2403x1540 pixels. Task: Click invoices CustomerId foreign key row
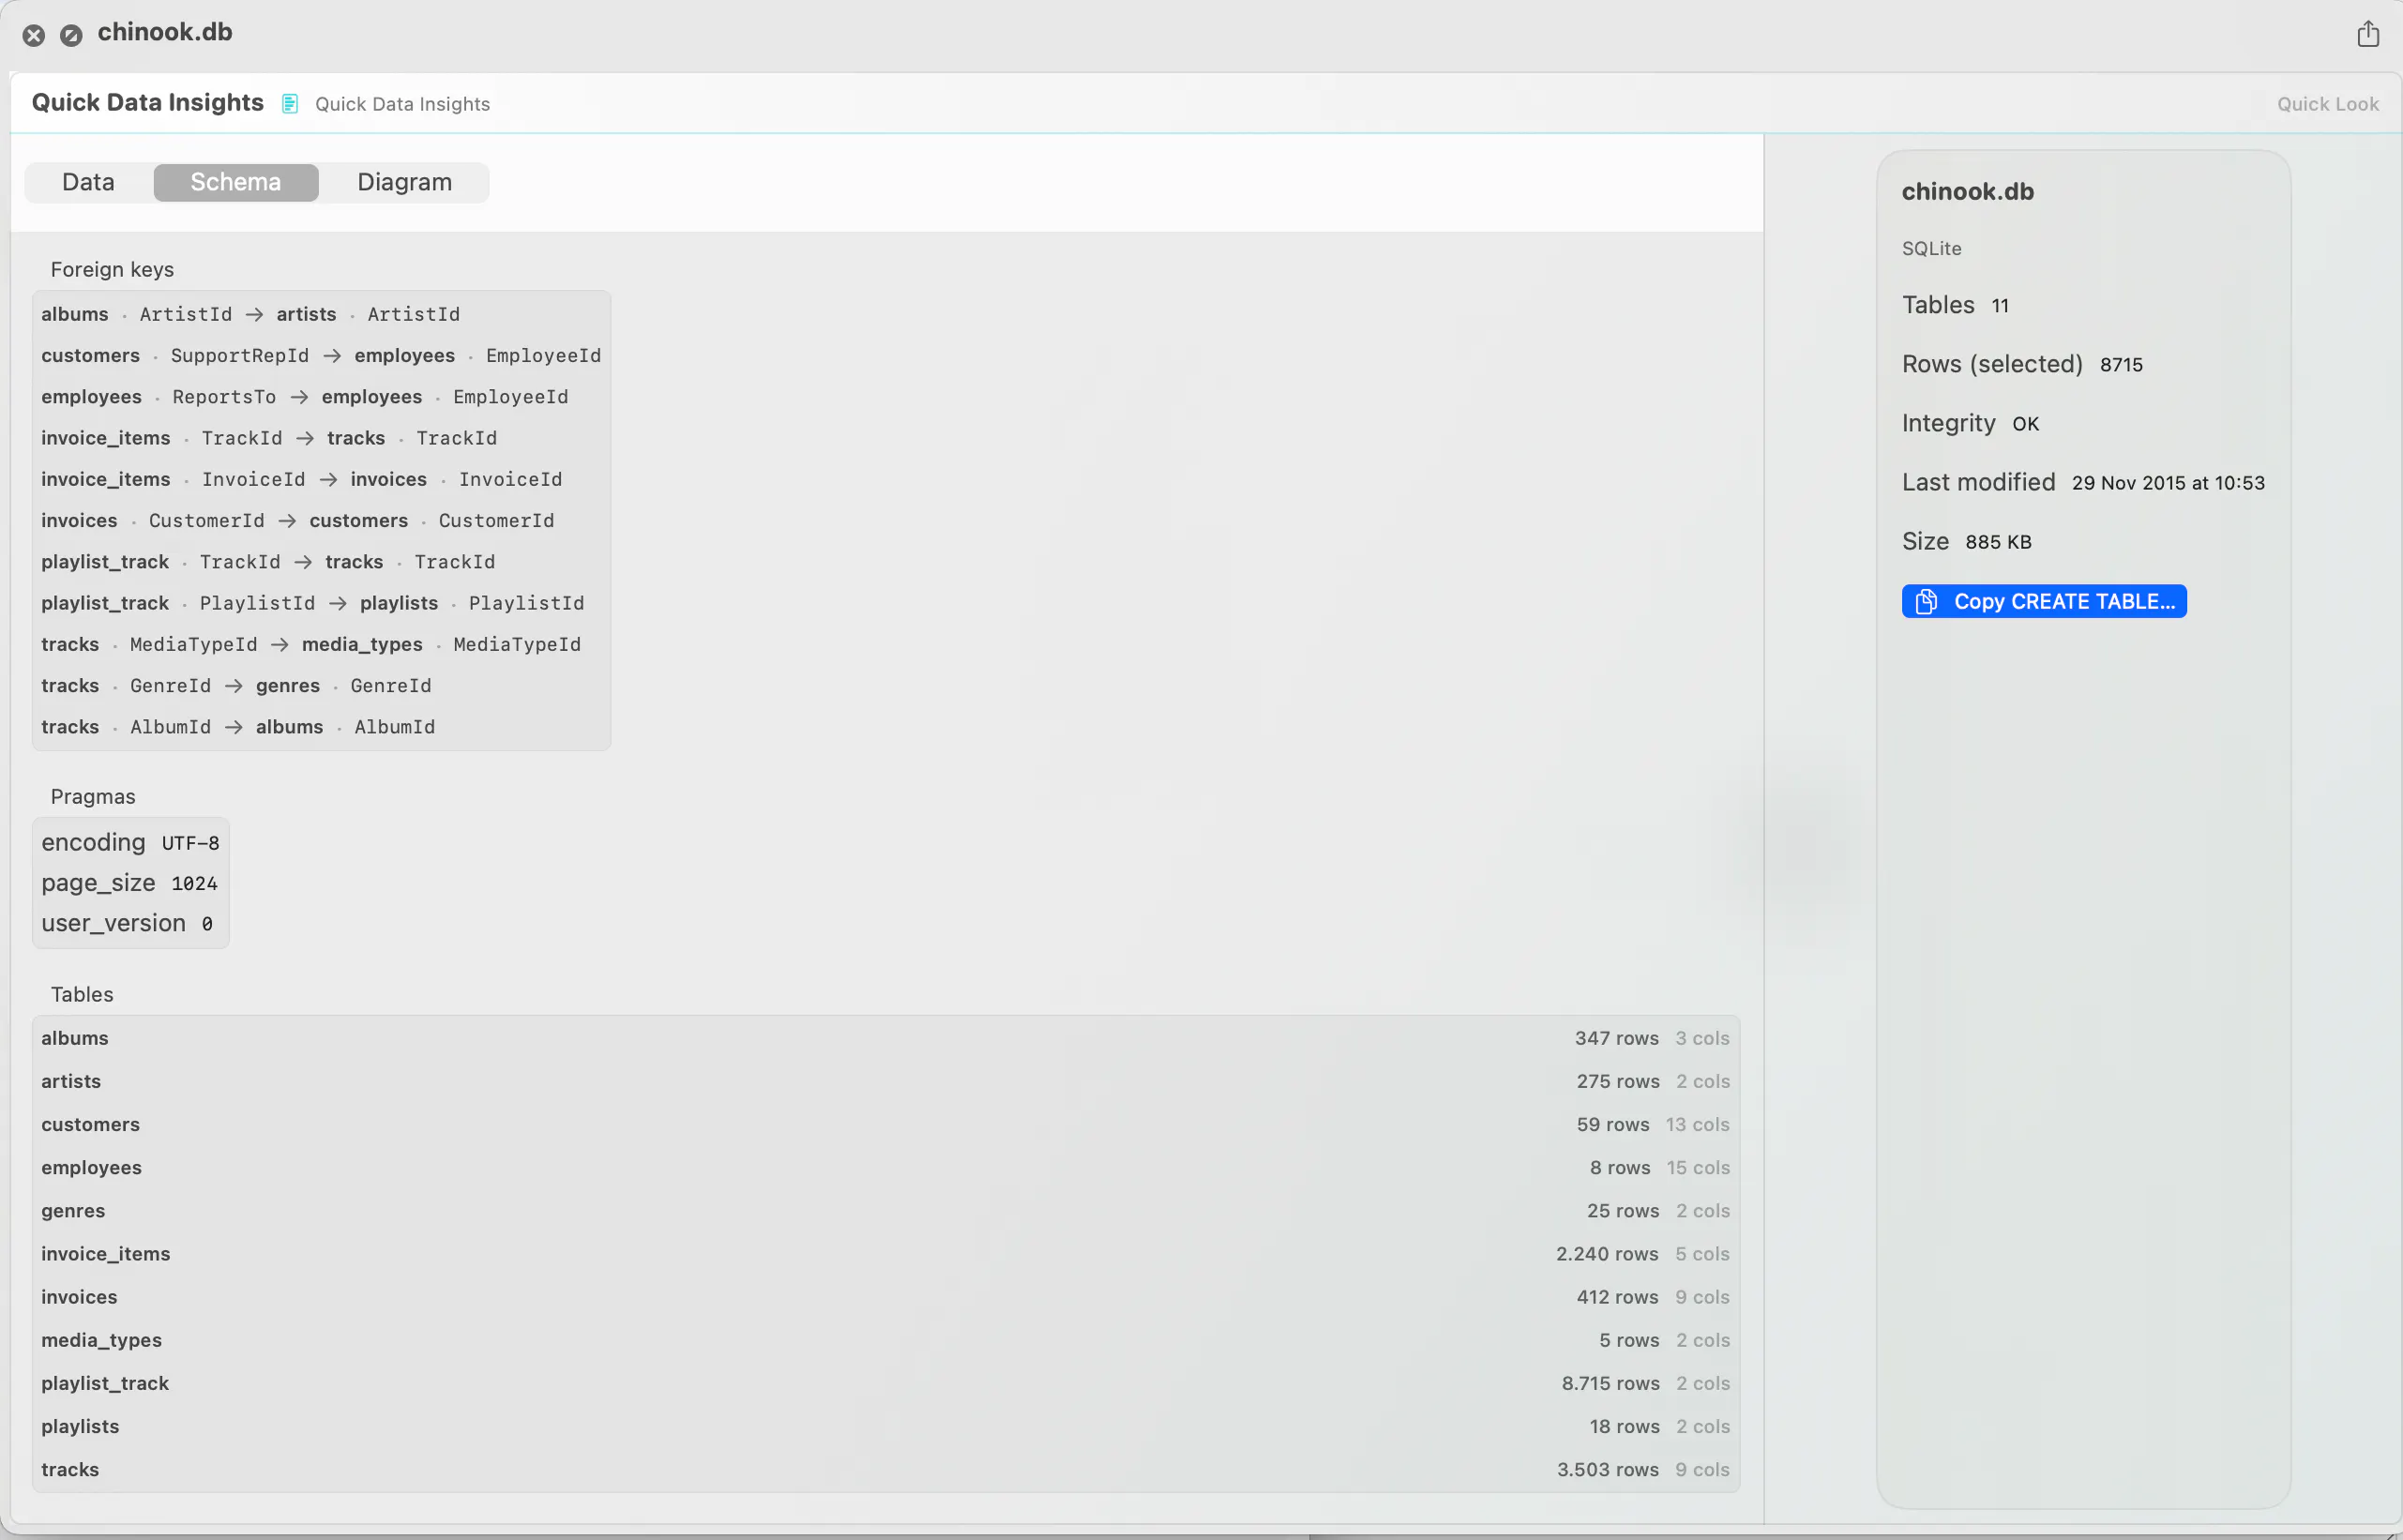pos(298,520)
